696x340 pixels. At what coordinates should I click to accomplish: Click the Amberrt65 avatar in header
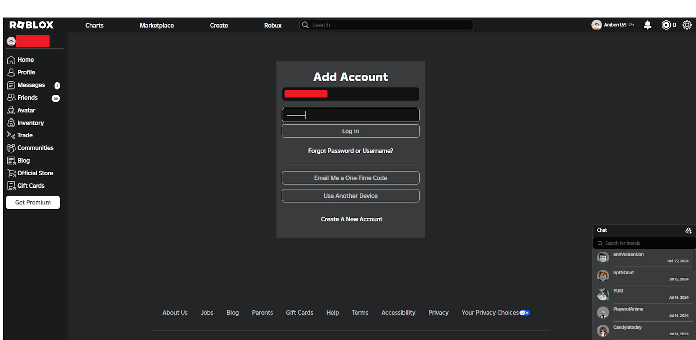(596, 25)
